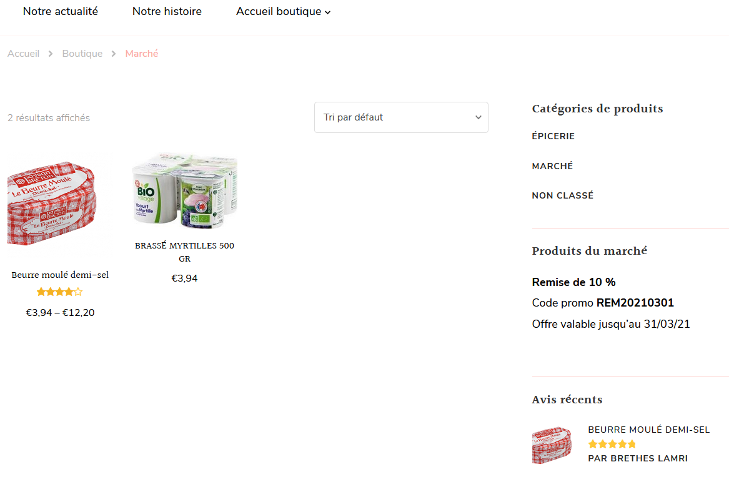729x482 pixels.
Task: Select the ÉPICERIE product category
Action: click(553, 136)
